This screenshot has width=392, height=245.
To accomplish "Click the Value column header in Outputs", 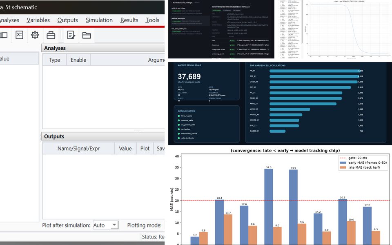I will pyautogui.click(x=125, y=149).
